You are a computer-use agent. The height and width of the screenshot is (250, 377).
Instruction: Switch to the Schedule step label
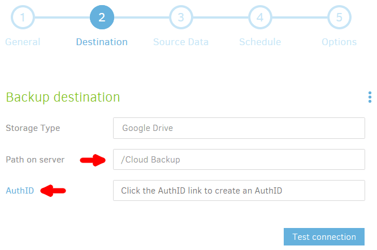260,42
